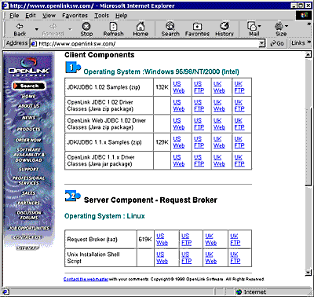This screenshot has width=314, height=297.
Task: Open the Back button dropdown arrow
Action: pyautogui.click(x=37, y=29)
